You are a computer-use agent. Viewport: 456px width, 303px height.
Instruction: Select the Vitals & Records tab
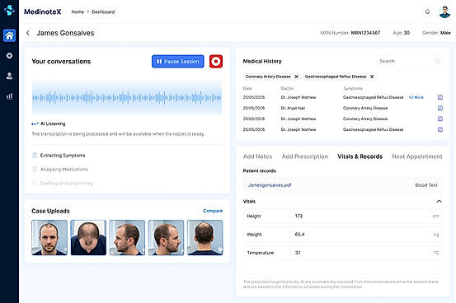[360, 156]
